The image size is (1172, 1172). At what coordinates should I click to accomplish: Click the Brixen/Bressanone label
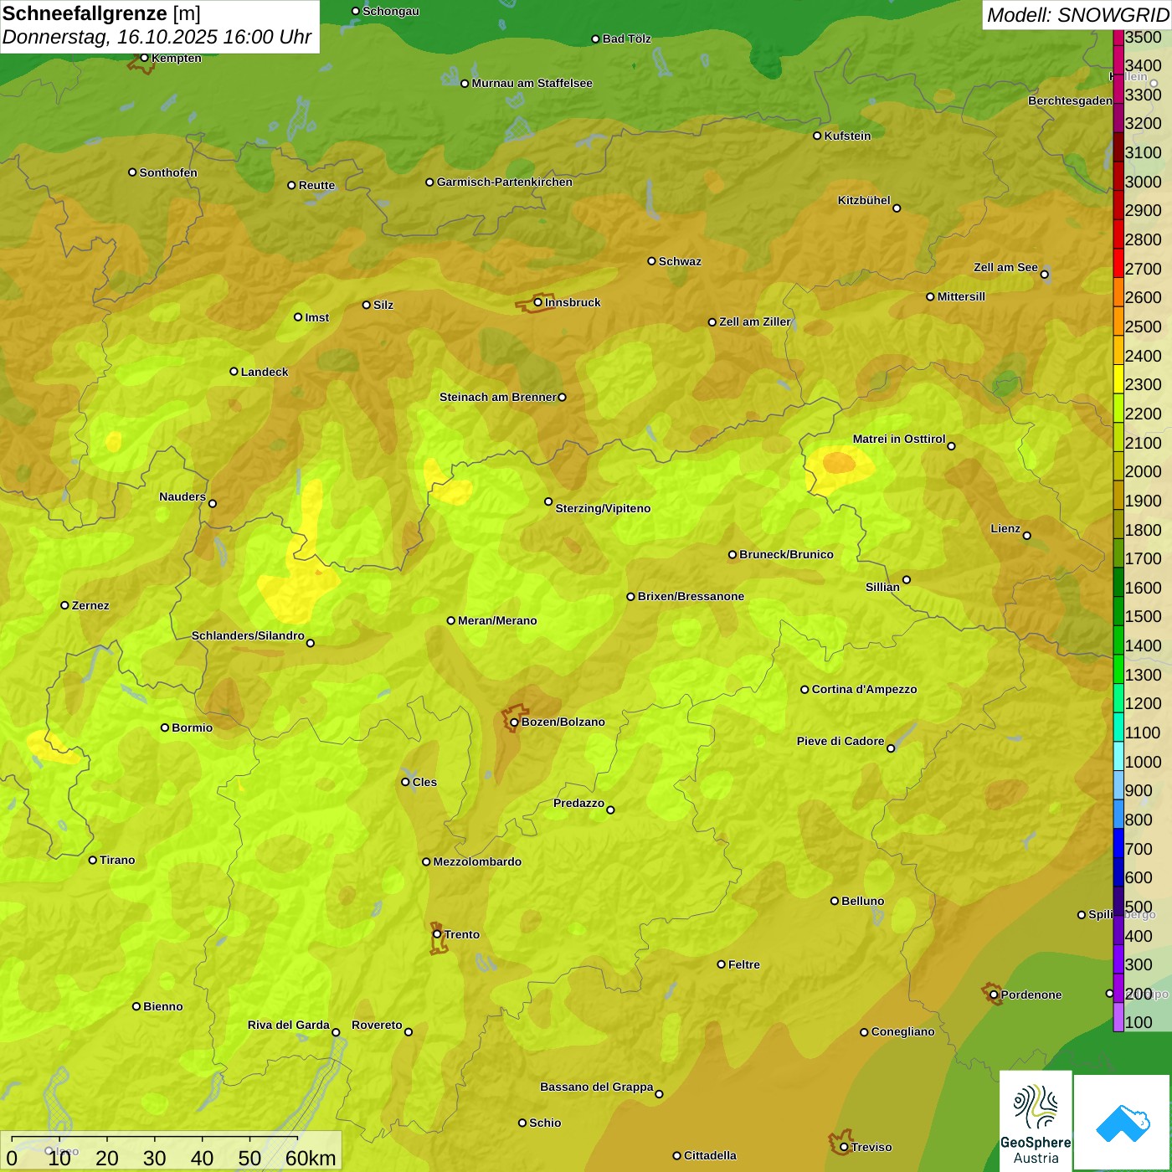click(x=691, y=596)
